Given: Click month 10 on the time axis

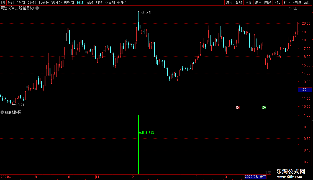Looking at the screenshot, I should point(68,177).
